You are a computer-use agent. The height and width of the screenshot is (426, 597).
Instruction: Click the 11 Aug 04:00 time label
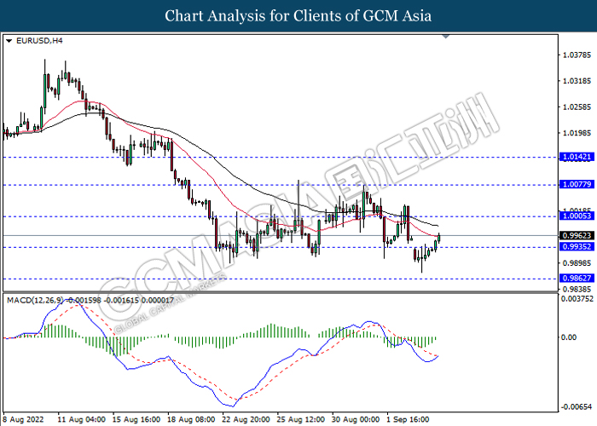pyautogui.click(x=82, y=419)
